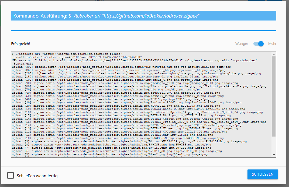Click the upload [12] DIYRuZ_CO2.png line
Screen dimensions: 289x187
coord(120,131)
